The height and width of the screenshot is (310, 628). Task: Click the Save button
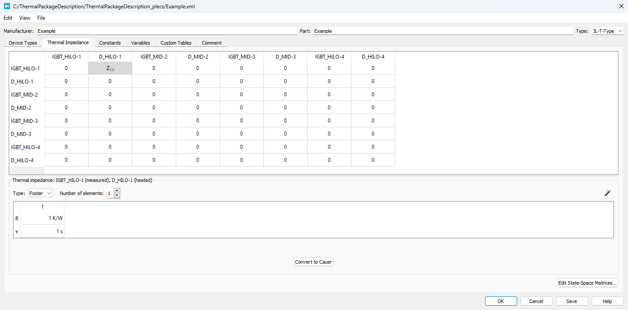click(571, 301)
